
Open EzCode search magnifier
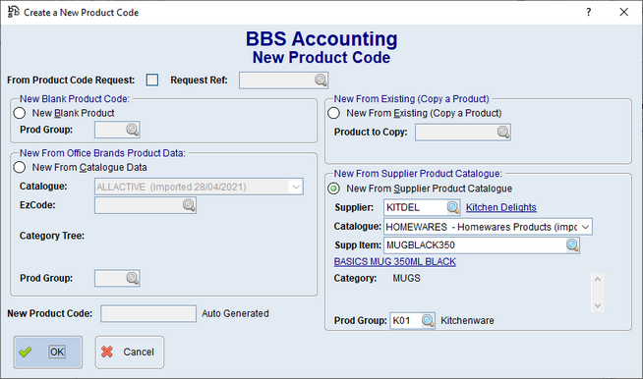(189, 205)
